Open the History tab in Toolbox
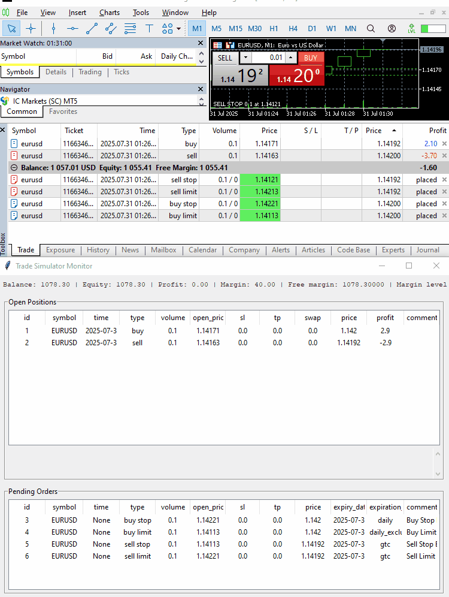The width and height of the screenshot is (449, 597). tap(98, 250)
